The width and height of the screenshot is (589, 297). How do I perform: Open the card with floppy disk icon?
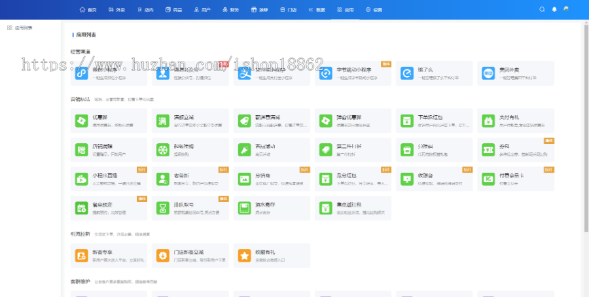click(x=272, y=208)
